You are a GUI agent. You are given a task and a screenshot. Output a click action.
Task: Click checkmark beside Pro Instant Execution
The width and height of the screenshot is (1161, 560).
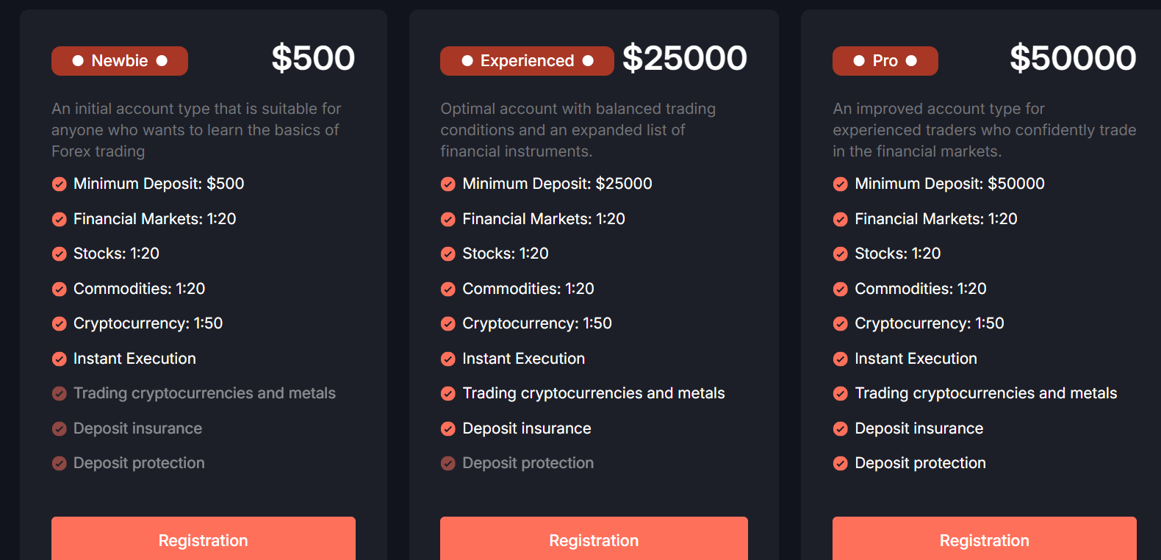pos(841,359)
